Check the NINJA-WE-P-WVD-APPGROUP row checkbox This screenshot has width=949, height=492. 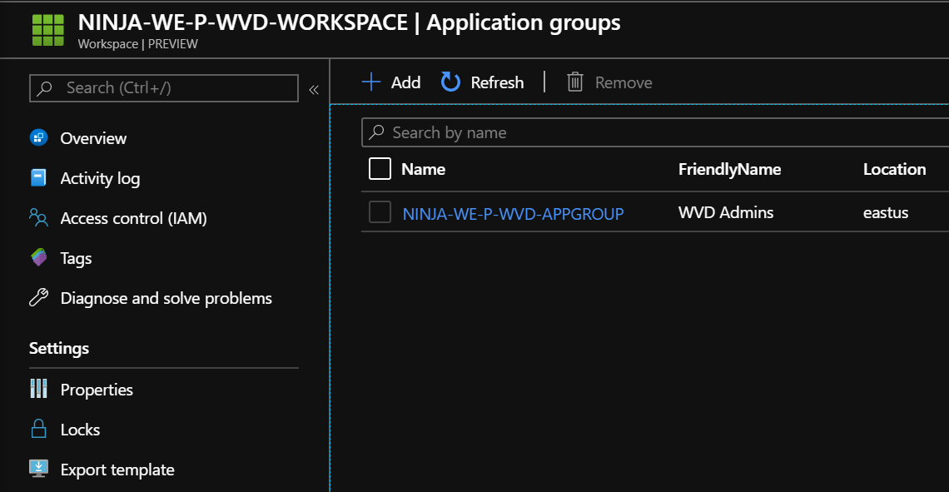point(380,212)
